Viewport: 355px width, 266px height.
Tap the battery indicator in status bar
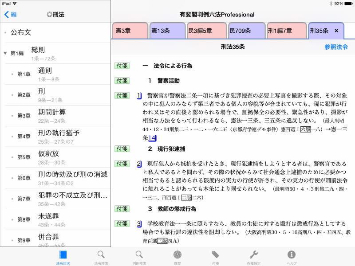point(349,4)
